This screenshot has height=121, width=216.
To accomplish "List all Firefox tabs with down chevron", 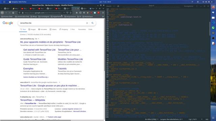I will [x=103, y=8].
